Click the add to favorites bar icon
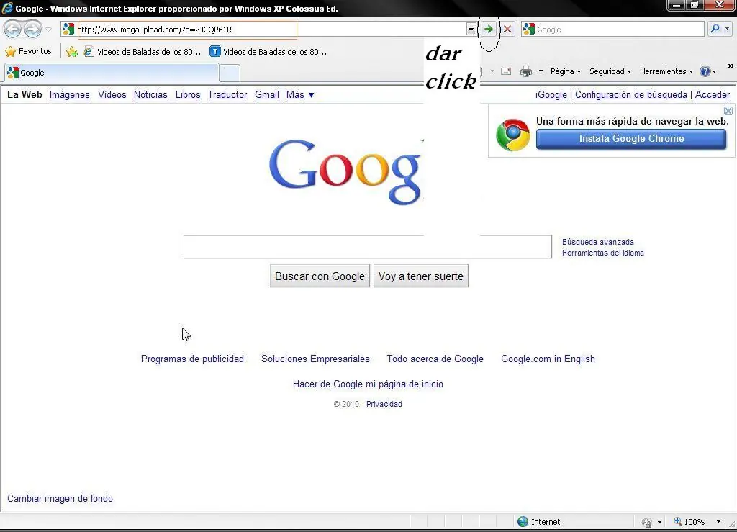 (x=72, y=52)
